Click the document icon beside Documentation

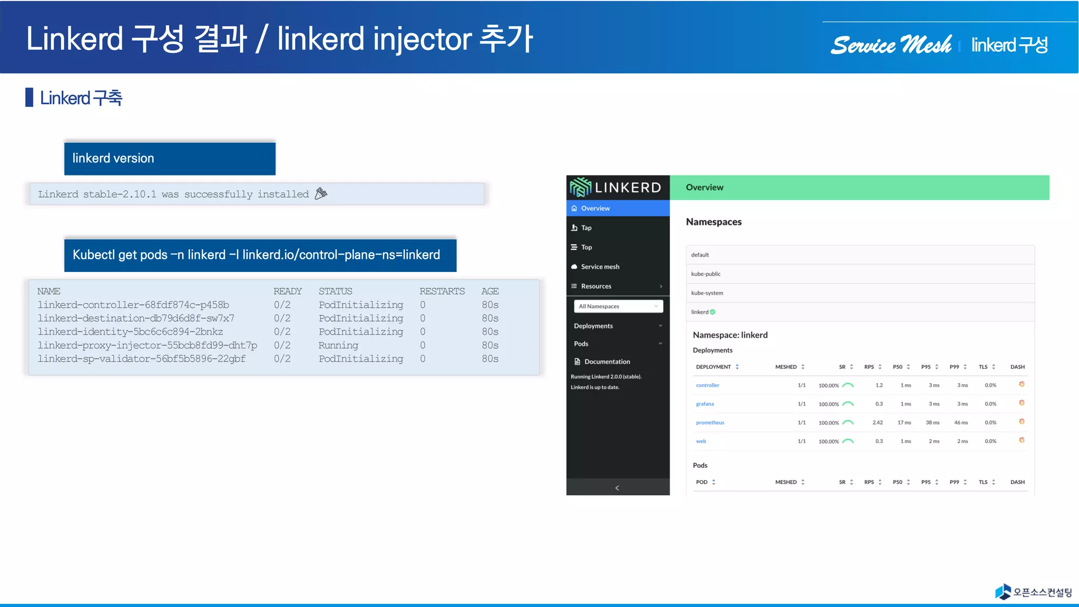pyautogui.click(x=577, y=361)
